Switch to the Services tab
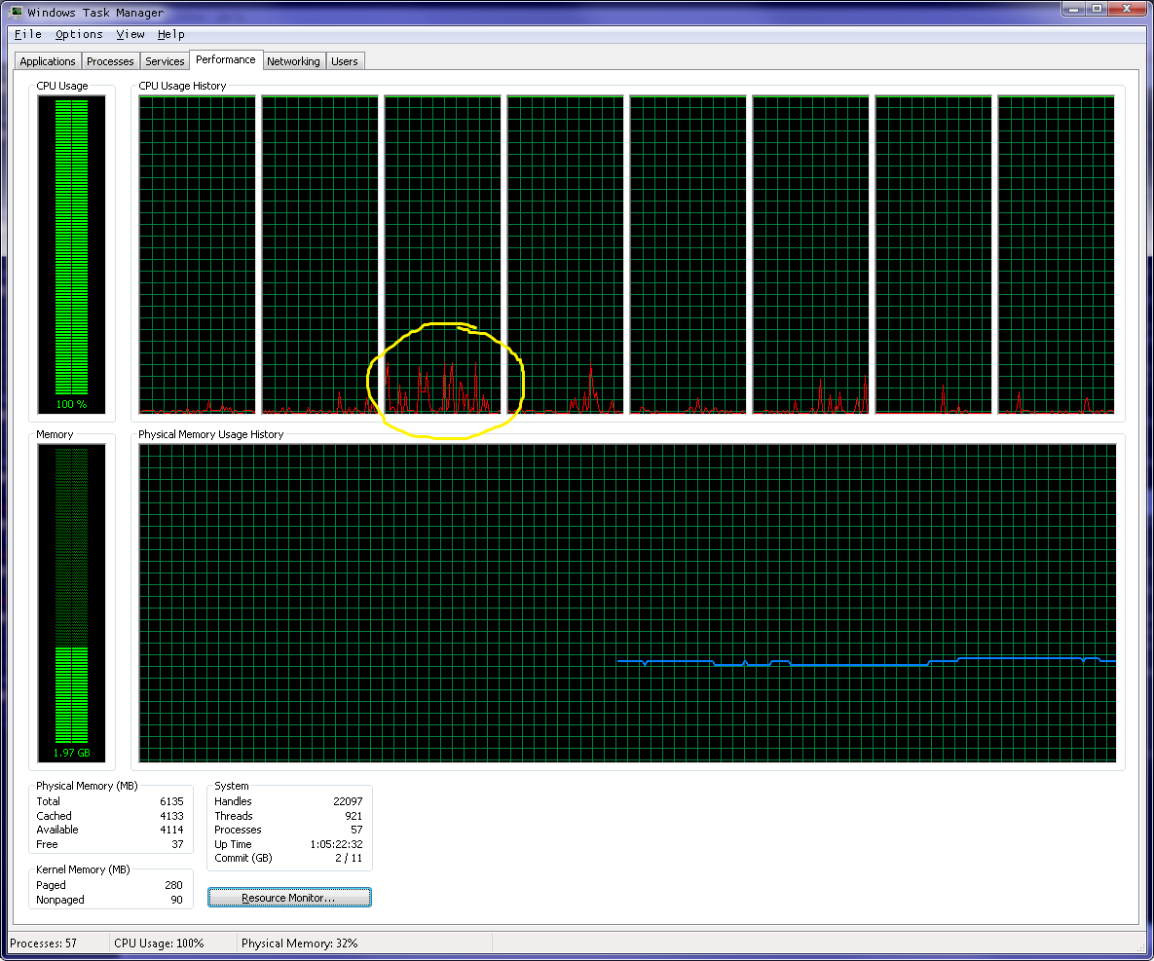Viewport: 1154px width, 961px height. (x=165, y=61)
